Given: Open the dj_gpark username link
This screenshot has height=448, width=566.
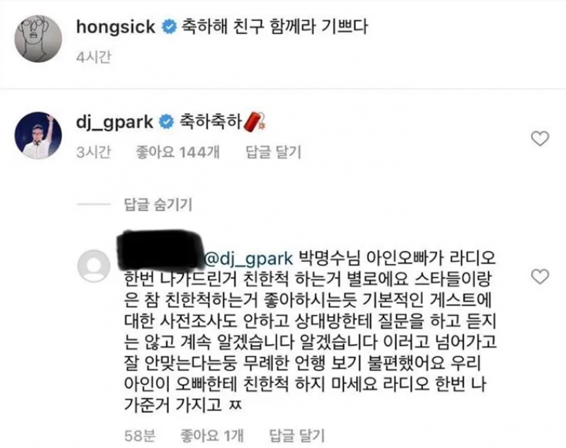Looking at the screenshot, I should [114, 122].
